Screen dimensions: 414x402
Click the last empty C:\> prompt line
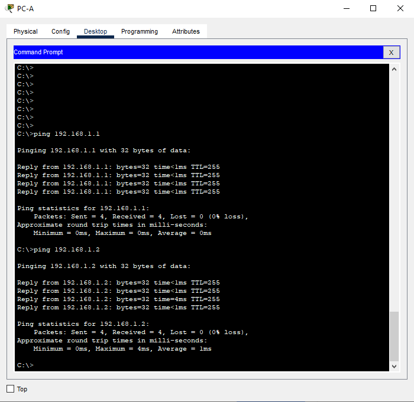25,365
